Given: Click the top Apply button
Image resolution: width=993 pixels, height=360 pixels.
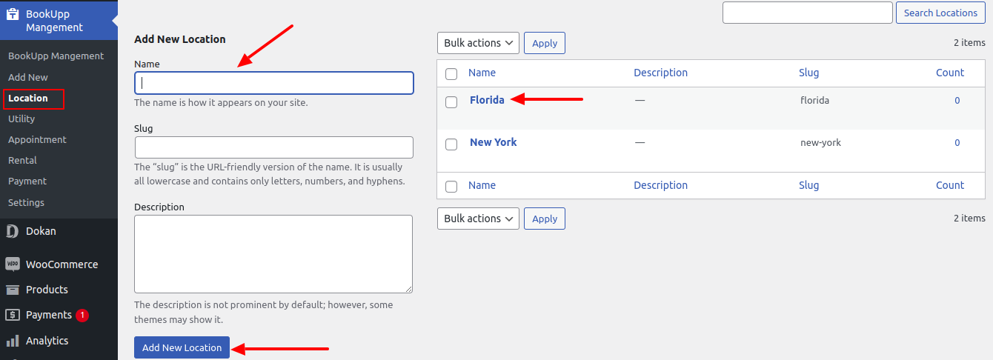Looking at the screenshot, I should click(545, 43).
